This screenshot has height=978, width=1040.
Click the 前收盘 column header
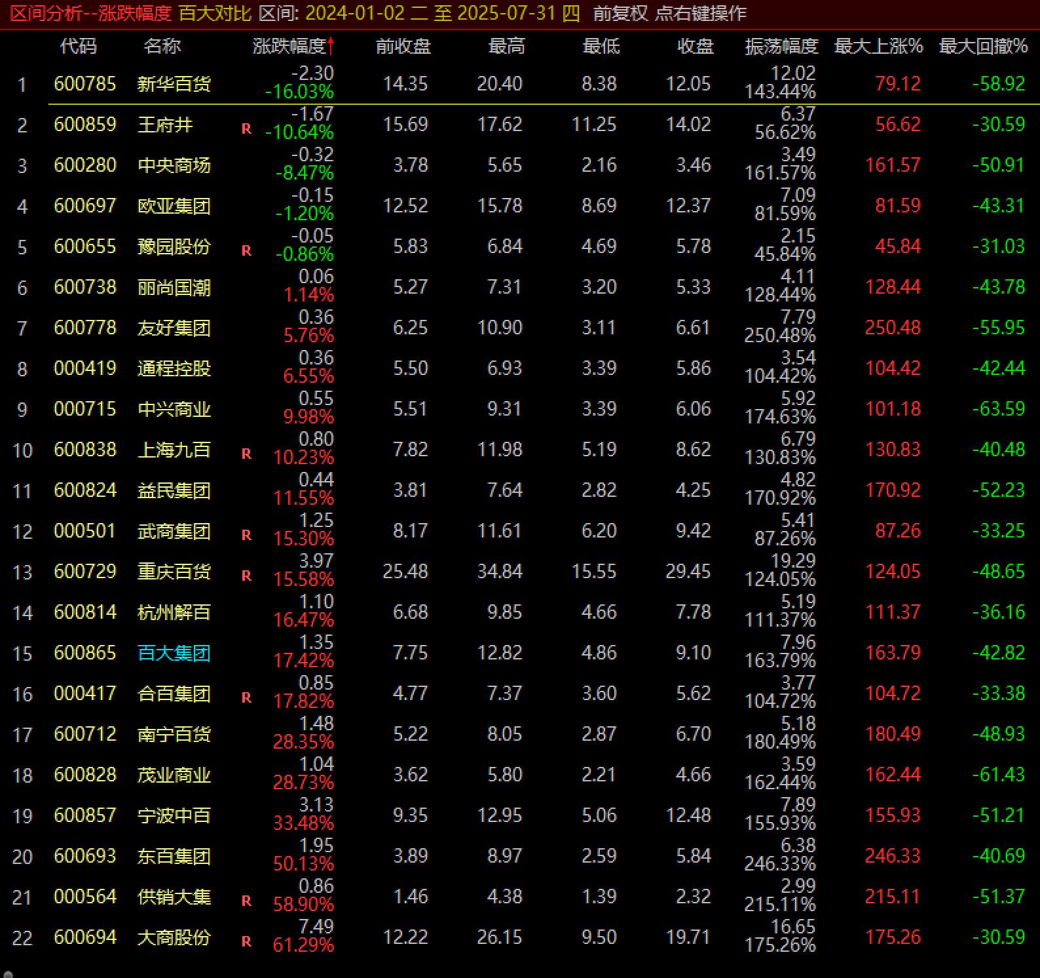click(x=403, y=46)
